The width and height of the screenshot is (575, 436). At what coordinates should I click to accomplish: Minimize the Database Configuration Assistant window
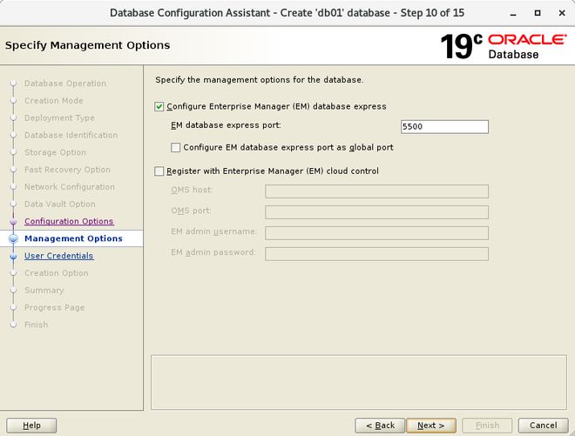(x=513, y=13)
